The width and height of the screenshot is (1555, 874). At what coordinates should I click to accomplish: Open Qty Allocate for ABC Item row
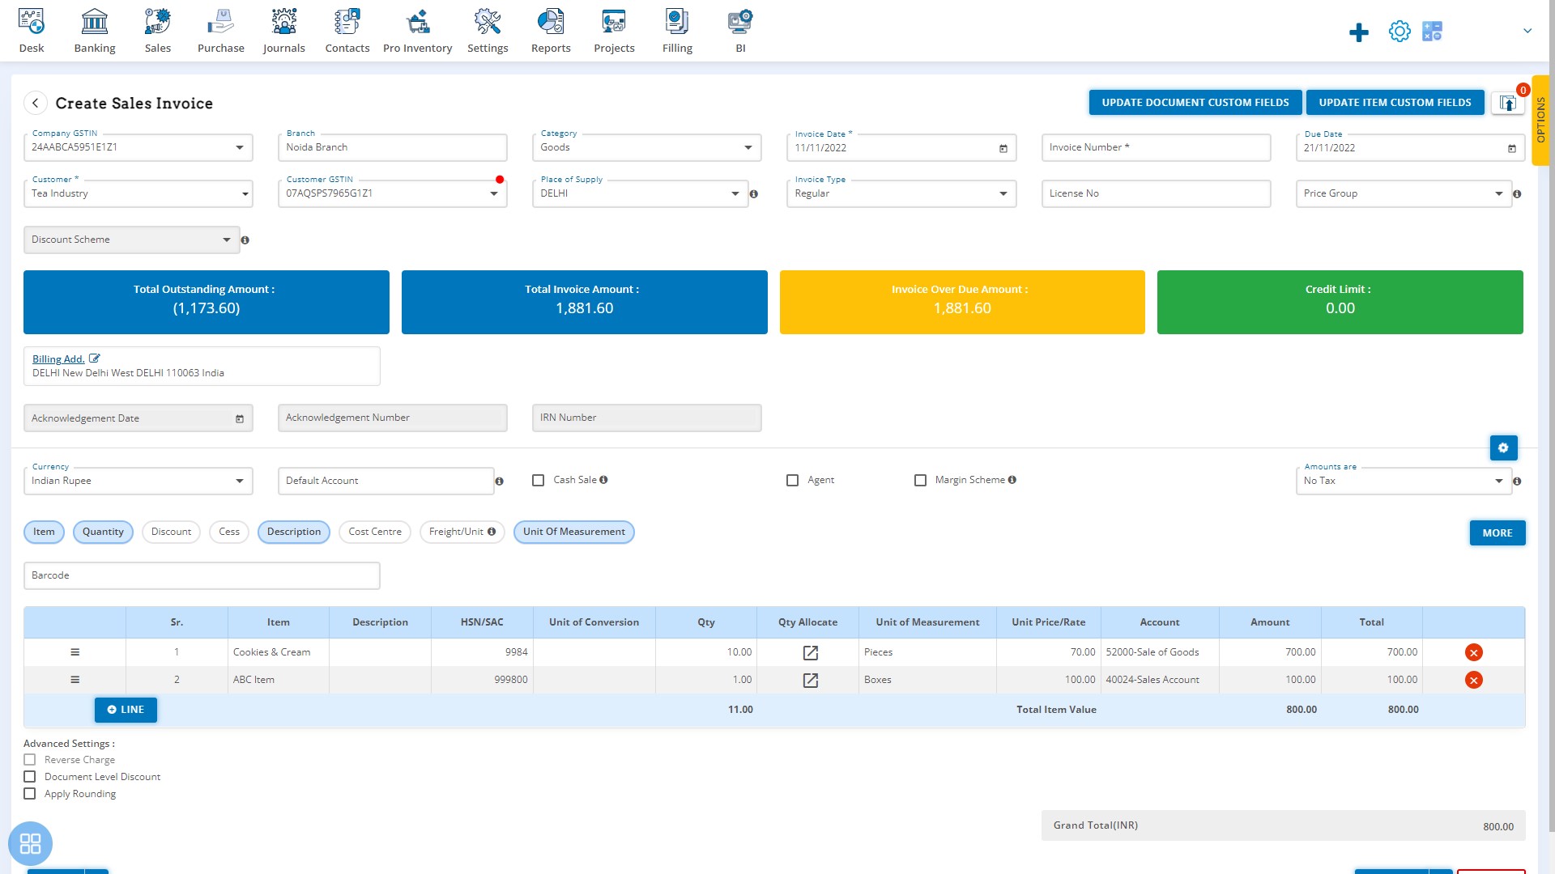pos(810,680)
